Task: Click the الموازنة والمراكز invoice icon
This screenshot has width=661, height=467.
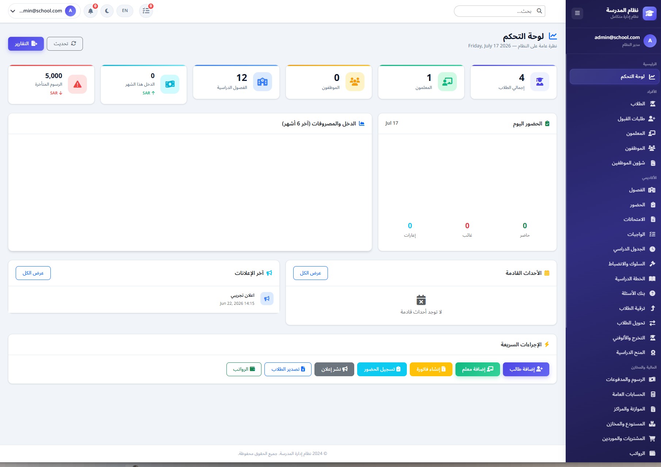Action: (x=653, y=409)
